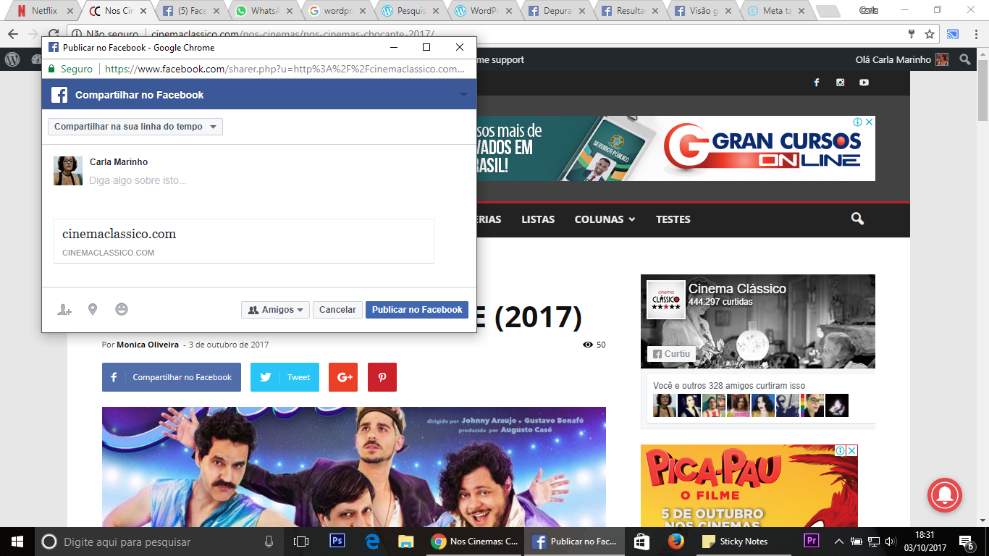Click the admin bar search magnifier icon

[965, 59]
